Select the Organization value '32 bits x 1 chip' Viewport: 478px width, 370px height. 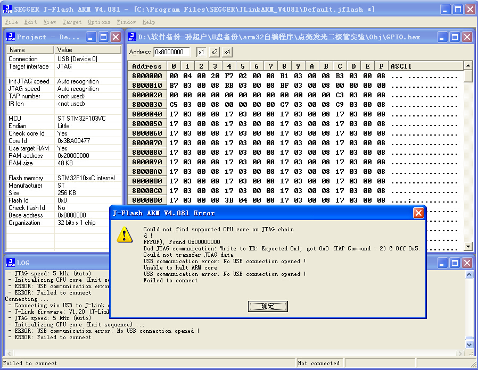coord(77,223)
